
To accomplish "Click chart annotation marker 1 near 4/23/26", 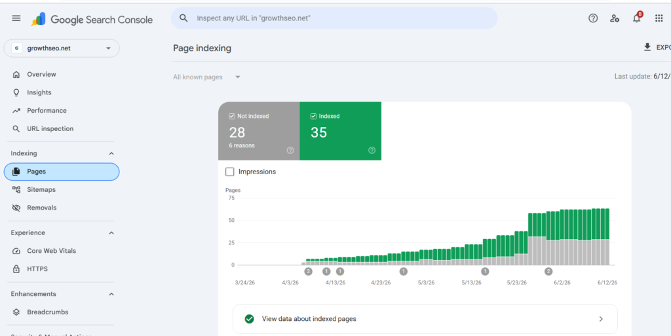I will point(403,271).
